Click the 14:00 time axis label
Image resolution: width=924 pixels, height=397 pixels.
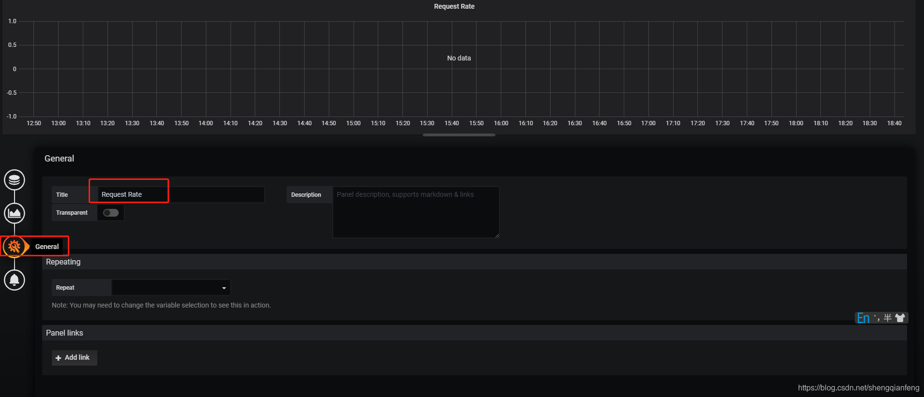coord(206,123)
